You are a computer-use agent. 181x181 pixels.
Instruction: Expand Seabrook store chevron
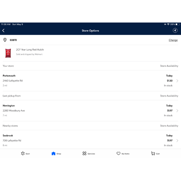(177, 140)
